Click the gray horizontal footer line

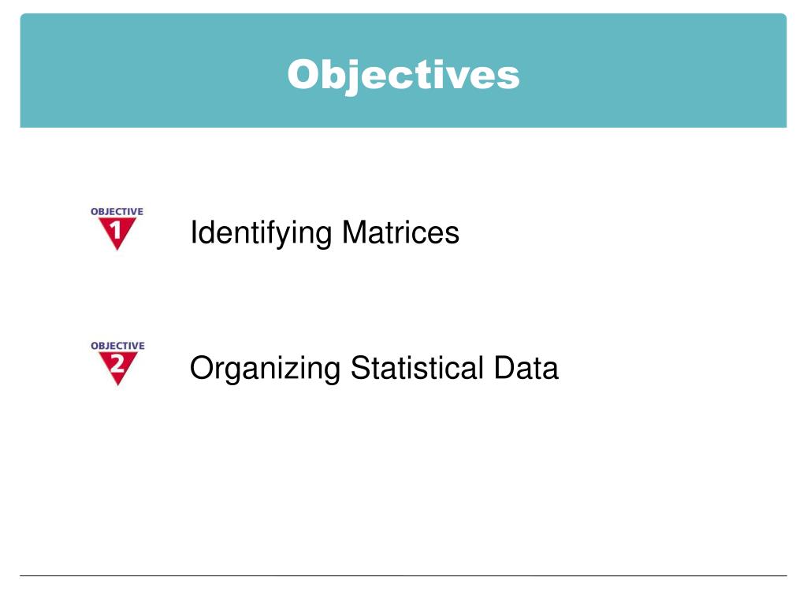(x=403, y=575)
